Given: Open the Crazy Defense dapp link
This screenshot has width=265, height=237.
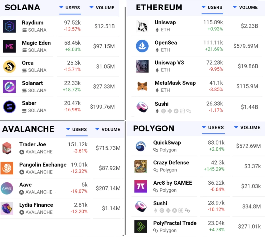Looking at the screenshot, I should coord(171,163).
